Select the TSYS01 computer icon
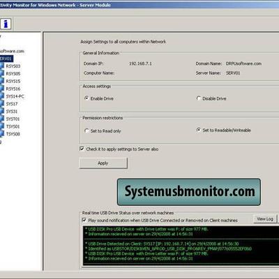 pos(2,126)
